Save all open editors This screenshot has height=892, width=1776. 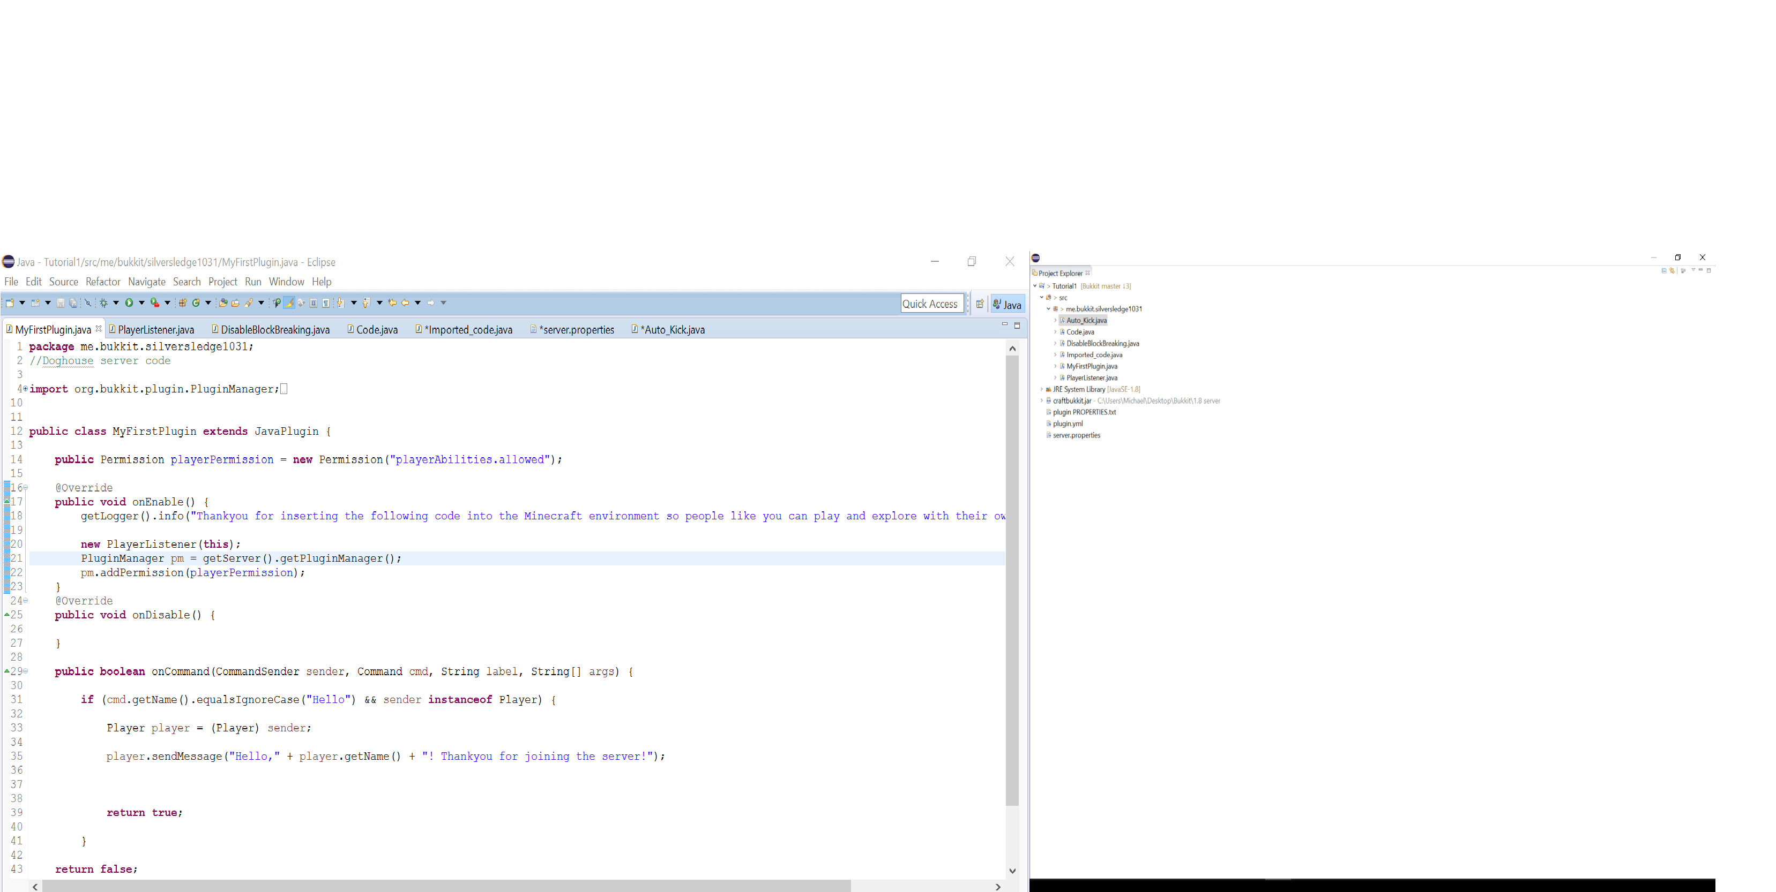pos(72,304)
